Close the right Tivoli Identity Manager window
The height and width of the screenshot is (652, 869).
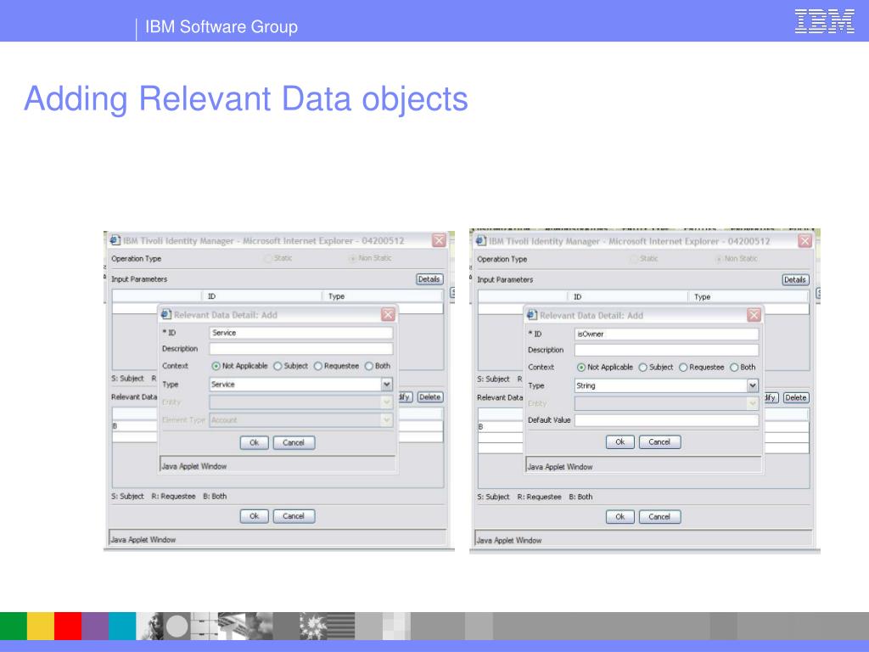coord(805,241)
